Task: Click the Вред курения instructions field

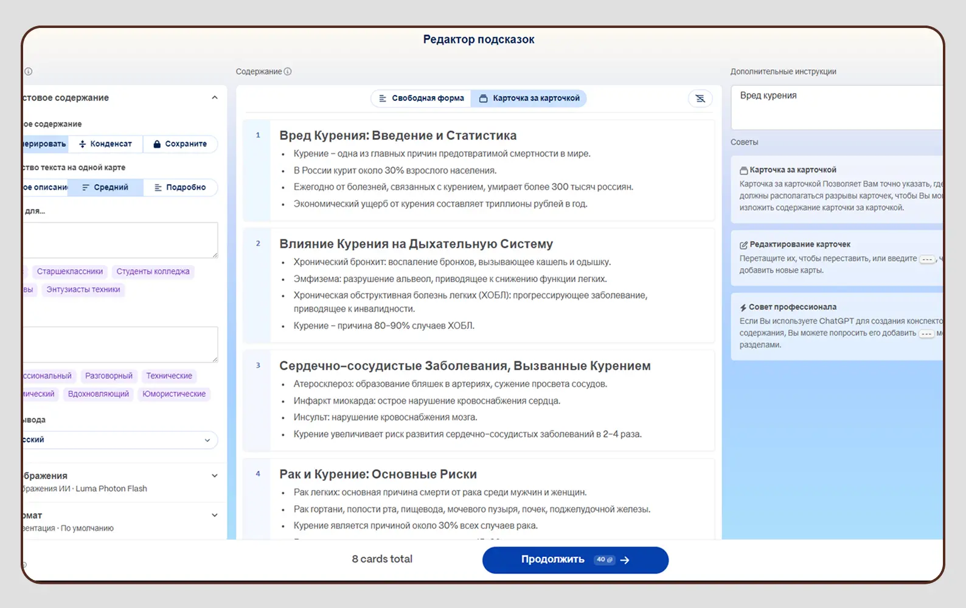Action: tap(836, 107)
